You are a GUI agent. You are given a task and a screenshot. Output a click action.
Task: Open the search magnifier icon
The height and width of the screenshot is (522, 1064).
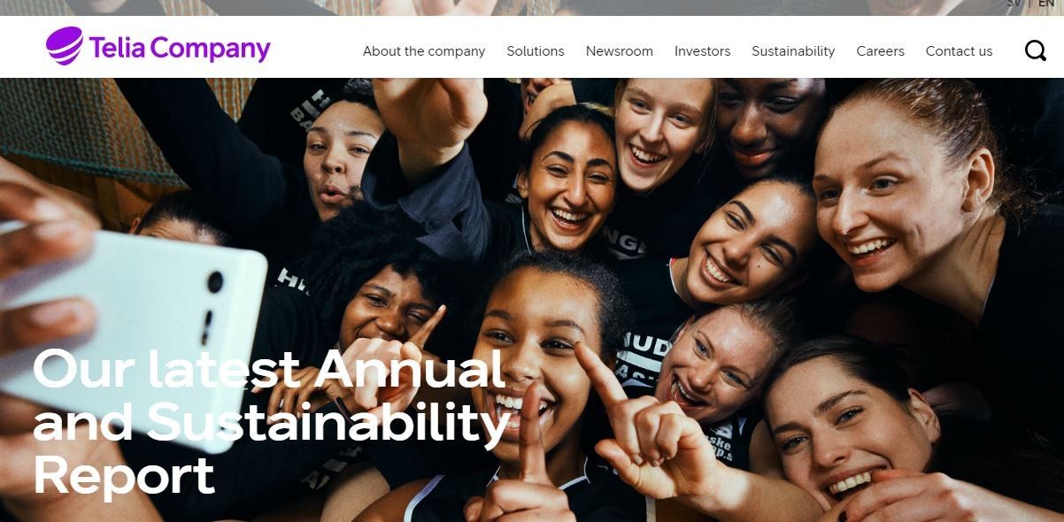pyautogui.click(x=1035, y=50)
